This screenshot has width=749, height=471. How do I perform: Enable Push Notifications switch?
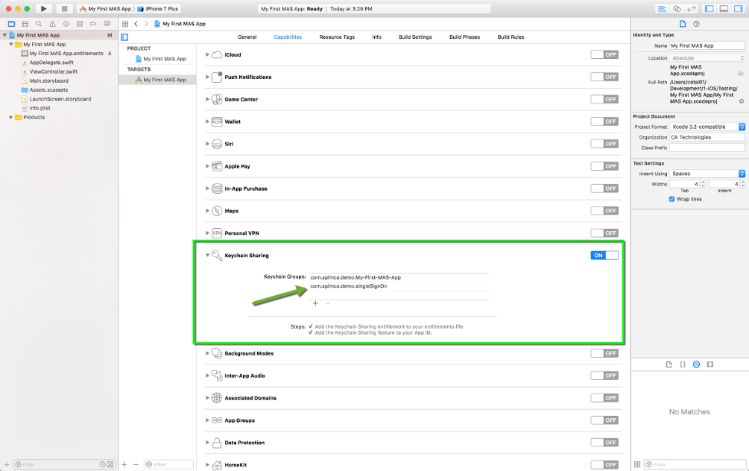point(604,77)
